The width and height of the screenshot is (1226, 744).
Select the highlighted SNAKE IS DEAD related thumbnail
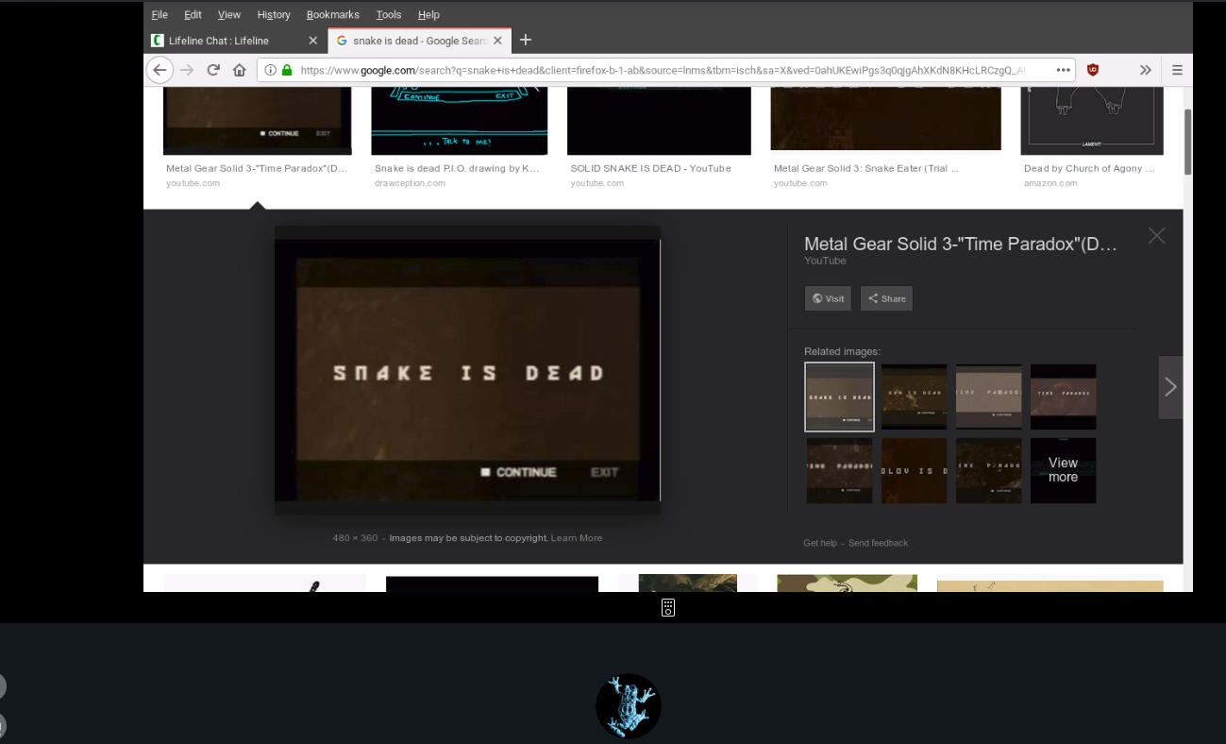[x=839, y=397]
